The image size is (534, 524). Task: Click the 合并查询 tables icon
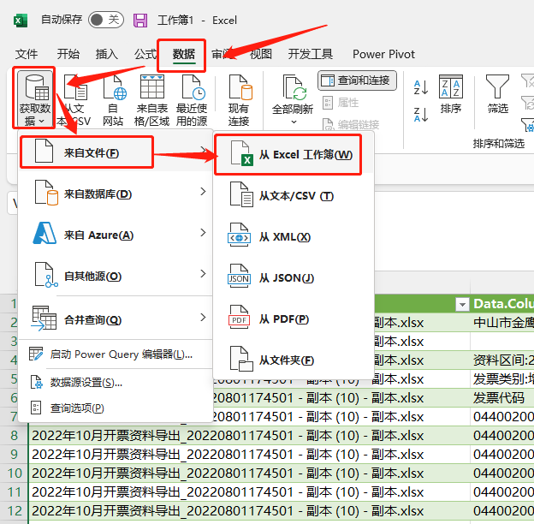point(44,319)
